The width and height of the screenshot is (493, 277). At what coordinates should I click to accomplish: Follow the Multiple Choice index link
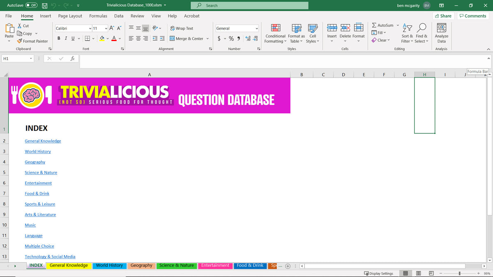(39, 246)
